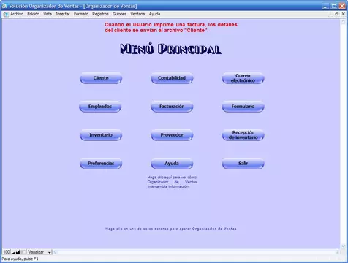Click the 100 zoom percentage box
Screen dimensions: 348x263
point(7,252)
